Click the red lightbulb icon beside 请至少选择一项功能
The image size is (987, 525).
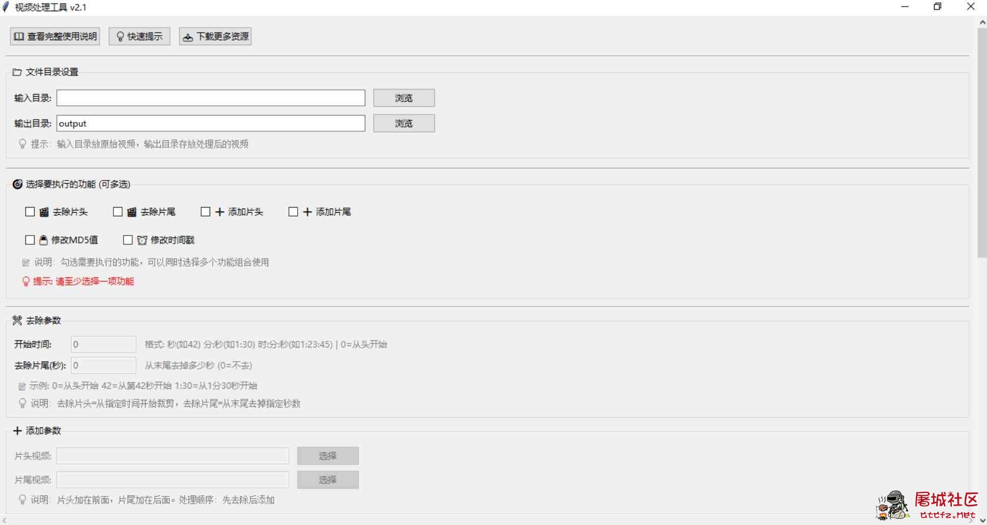pyautogui.click(x=26, y=281)
